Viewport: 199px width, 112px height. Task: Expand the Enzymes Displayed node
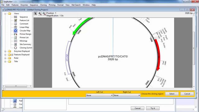5,51
